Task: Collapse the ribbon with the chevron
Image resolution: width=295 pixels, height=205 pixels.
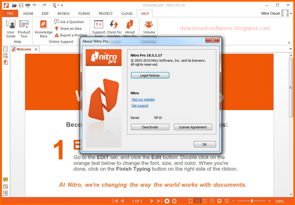Action: coord(289,43)
